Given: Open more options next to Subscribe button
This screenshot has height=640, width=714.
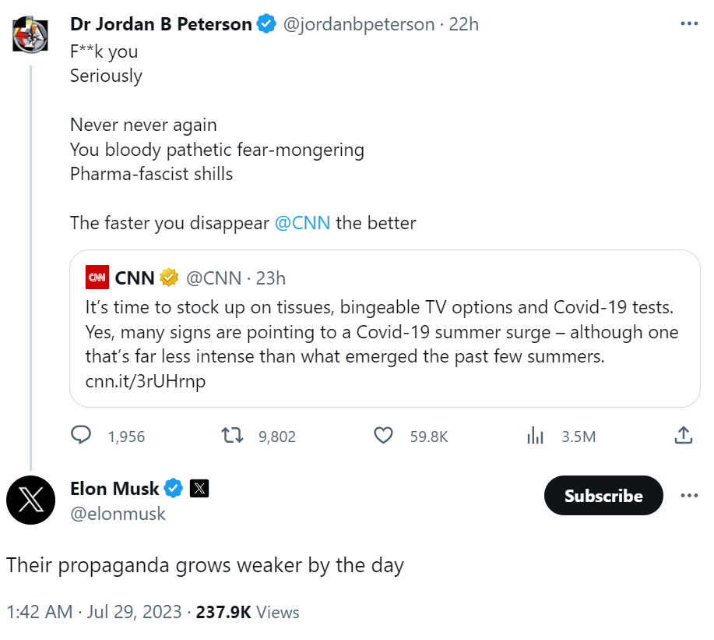Looking at the screenshot, I should [689, 496].
